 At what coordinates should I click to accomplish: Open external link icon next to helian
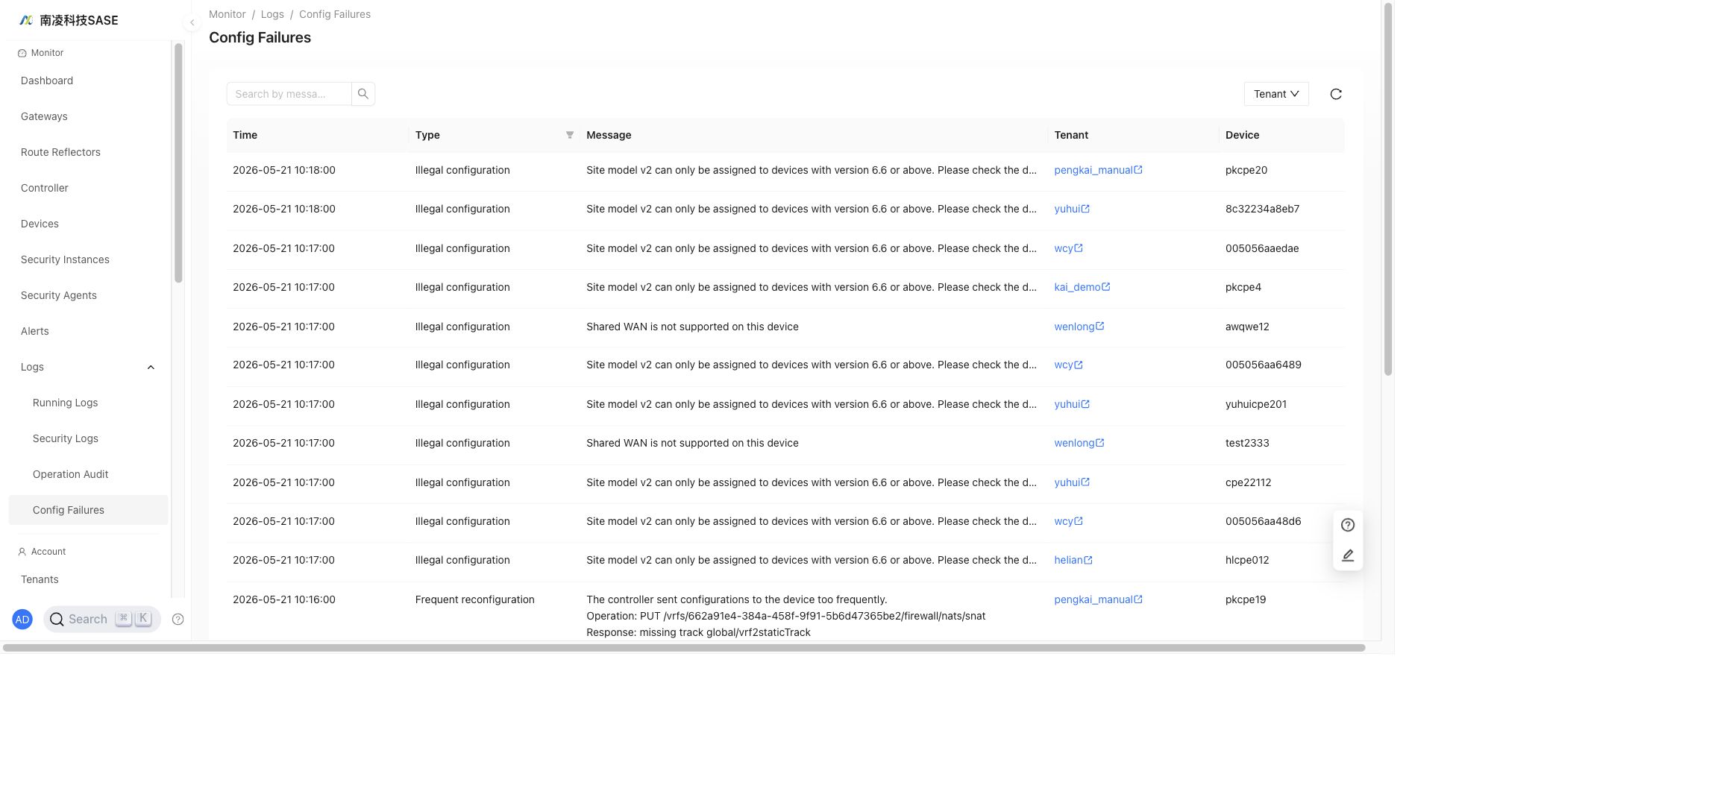(1088, 560)
